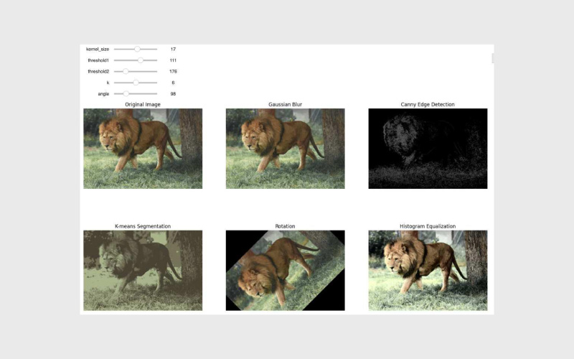Click the Original Image lion picture
Viewport: 574px width, 359px height.
coord(143,149)
